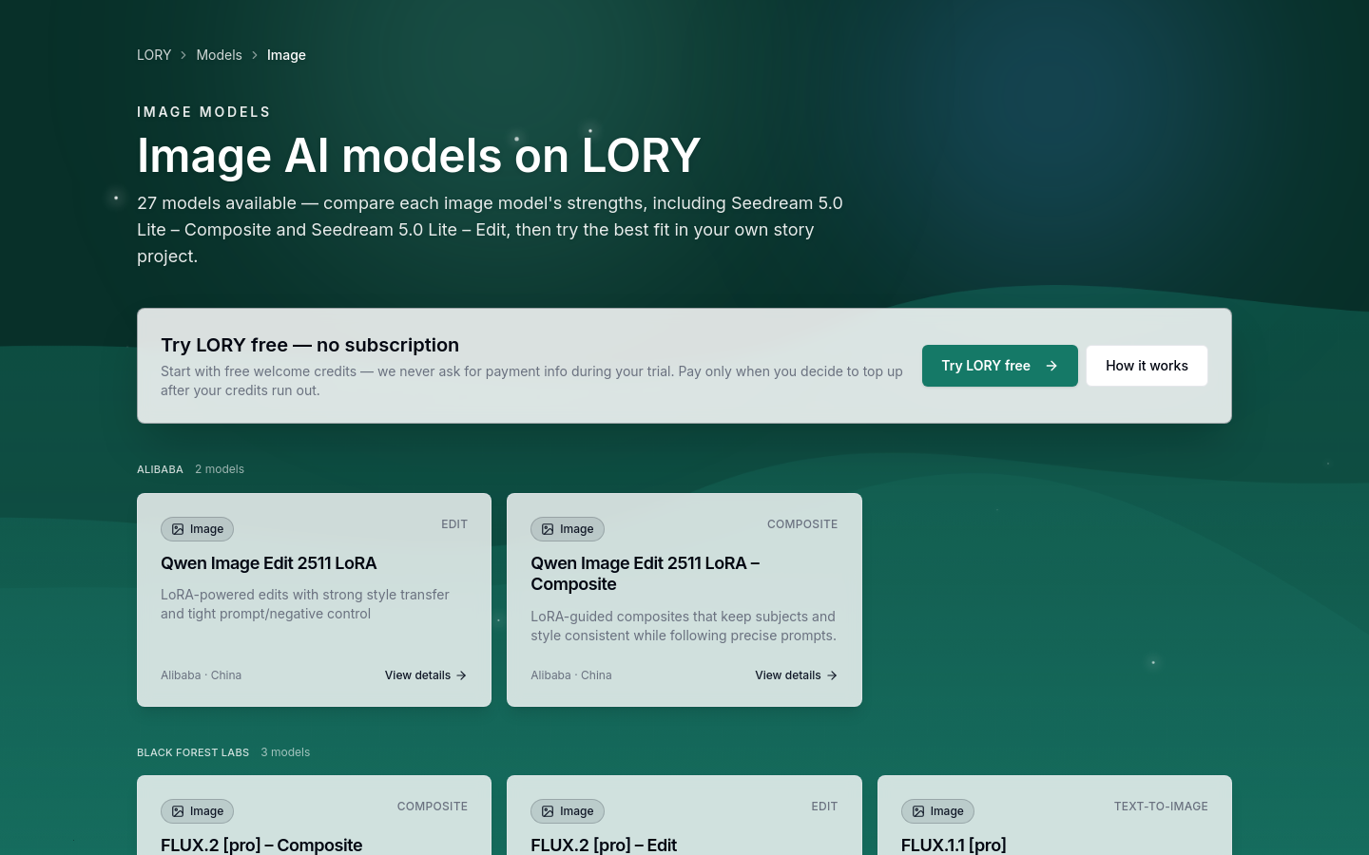Click Image badge on Qwen LoRA Composite card

[x=568, y=529]
